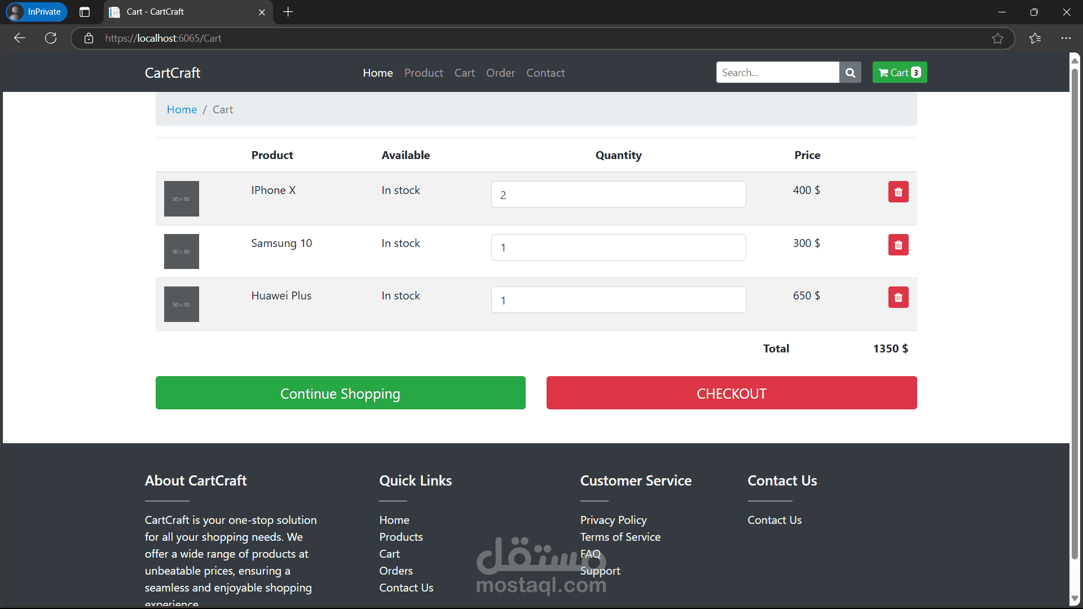
Task: Bookmark this page via the star icon
Action: click(998, 38)
